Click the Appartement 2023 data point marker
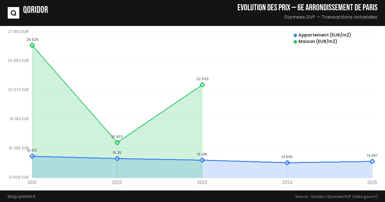Viewport: 385px width, 202px height. click(202, 160)
